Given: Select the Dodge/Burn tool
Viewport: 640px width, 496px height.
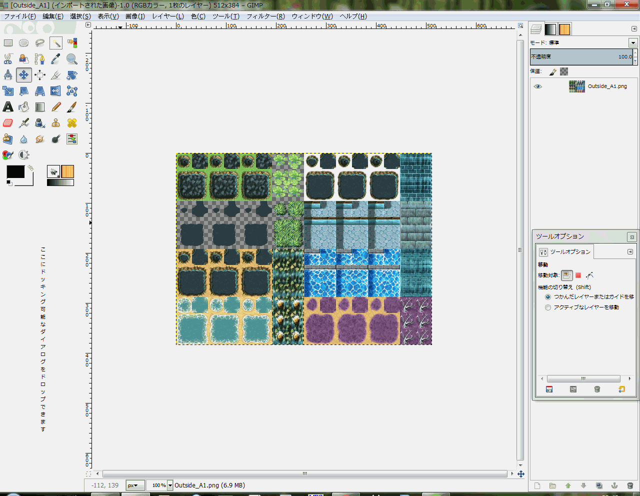Looking at the screenshot, I should [56, 139].
